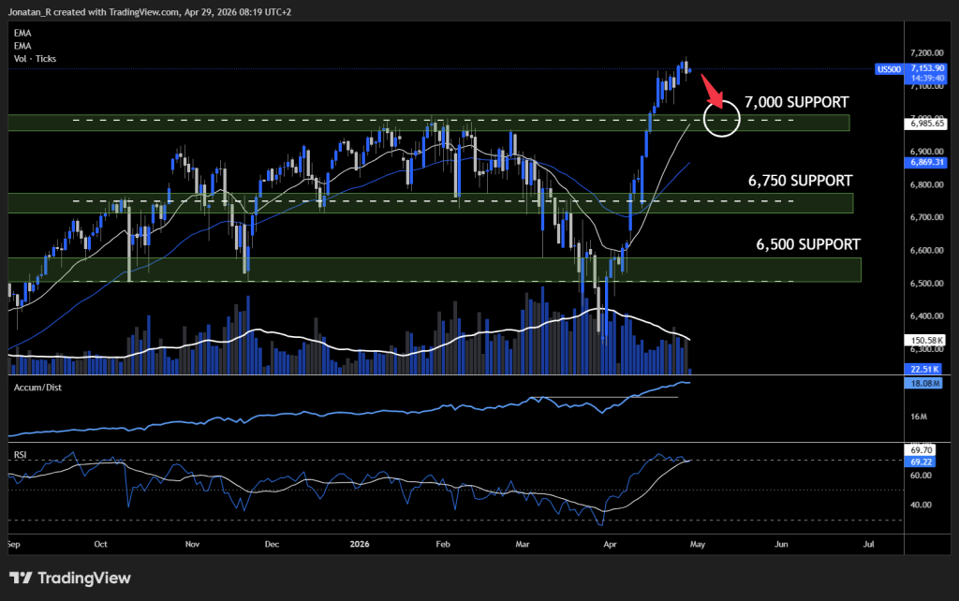Click the 2026 label on the time axis

359,543
